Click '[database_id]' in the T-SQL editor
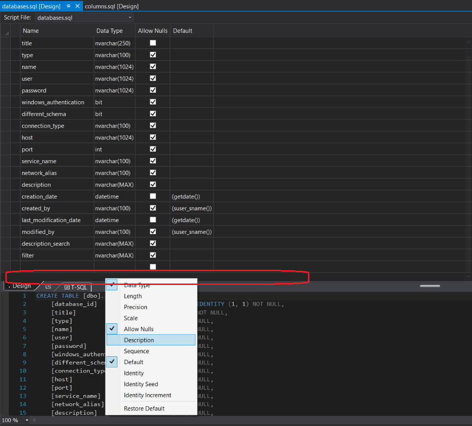 pos(74,304)
